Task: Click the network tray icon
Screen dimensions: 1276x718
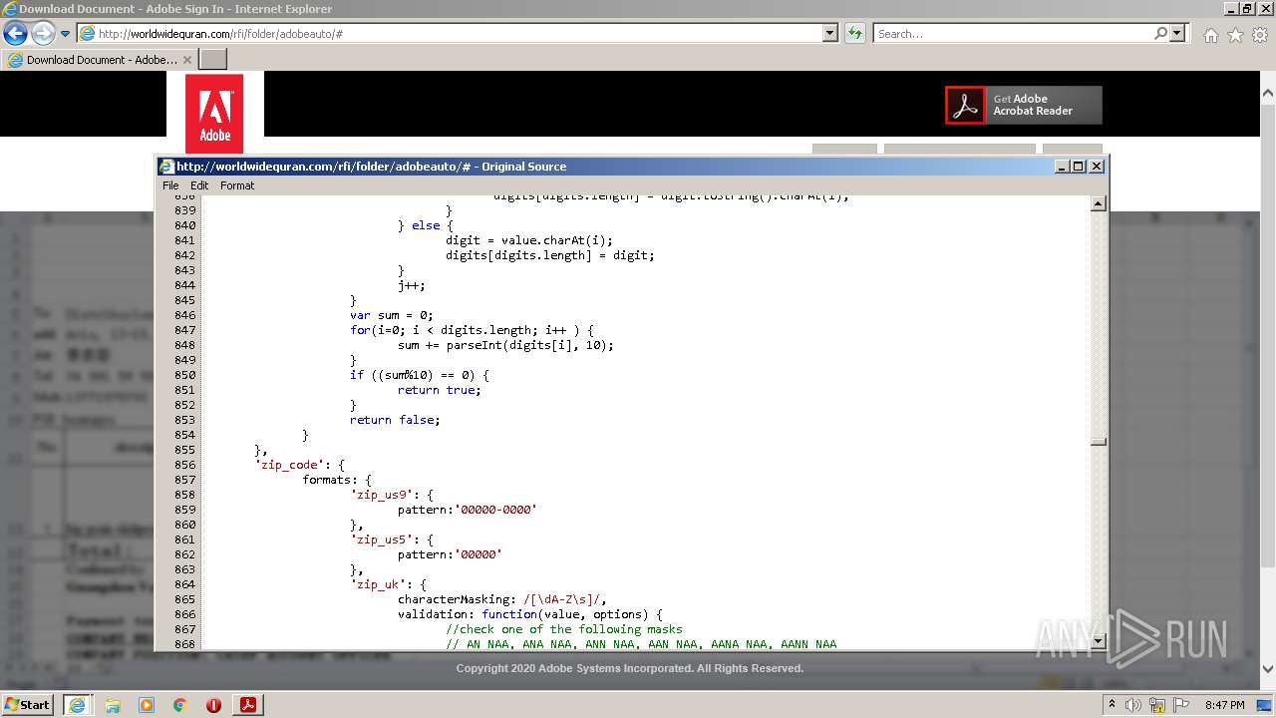Action: pos(1158,705)
